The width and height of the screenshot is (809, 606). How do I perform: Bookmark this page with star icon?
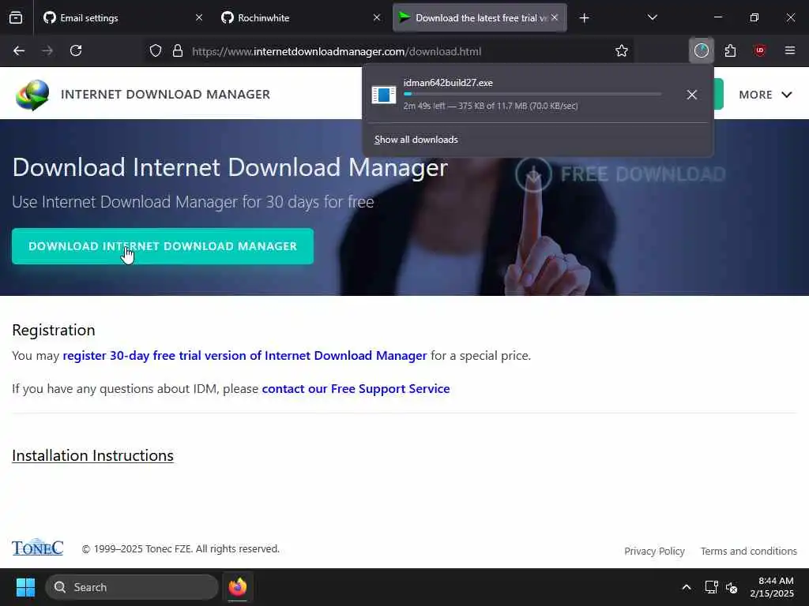point(622,50)
